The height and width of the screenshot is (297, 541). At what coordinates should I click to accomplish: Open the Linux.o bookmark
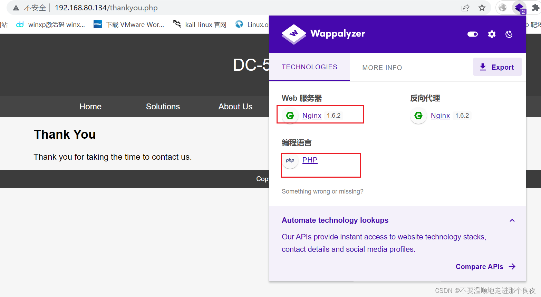coord(252,24)
